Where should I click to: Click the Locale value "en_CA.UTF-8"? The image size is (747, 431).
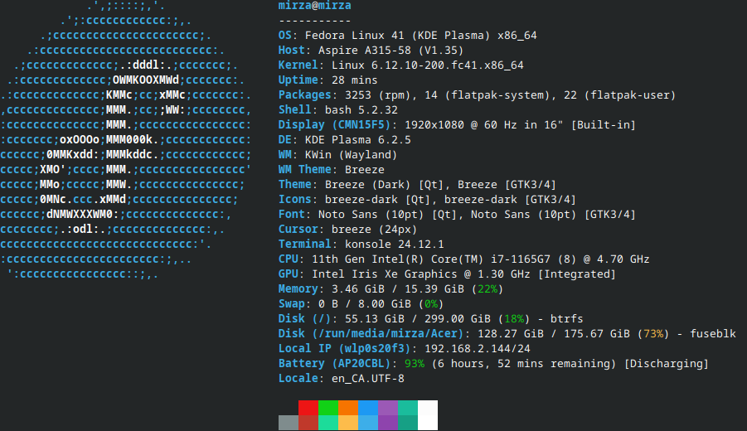point(368,379)
